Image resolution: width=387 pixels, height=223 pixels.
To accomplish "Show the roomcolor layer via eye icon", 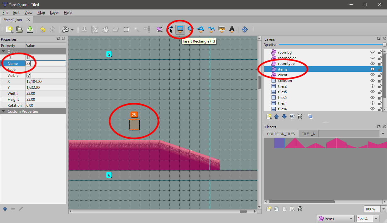I will [x=373, y=58].
